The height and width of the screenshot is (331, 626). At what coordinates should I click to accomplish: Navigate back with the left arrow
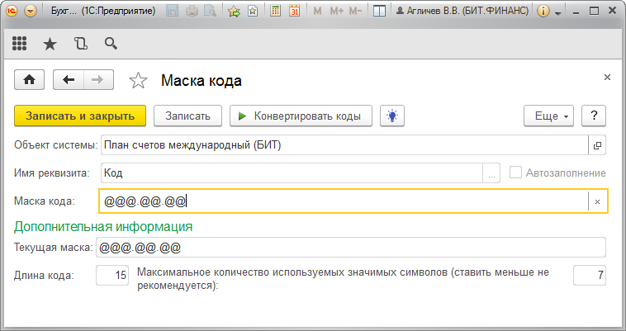click(x=69, y=79)
